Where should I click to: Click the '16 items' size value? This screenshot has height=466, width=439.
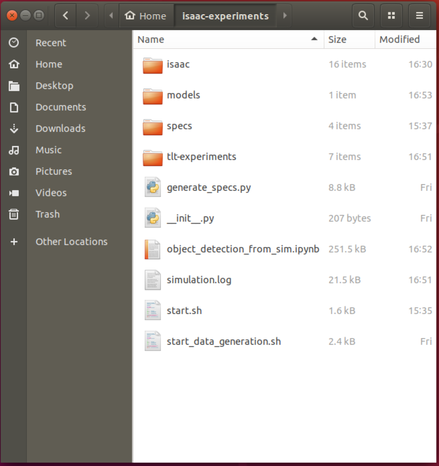[347, 64]
